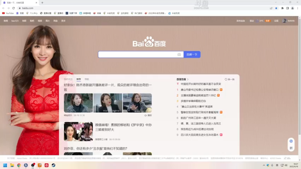Open the 陈乔恩新剧 news headline
The height and width of the screenshot is (169, 301).
click(108, 87)
